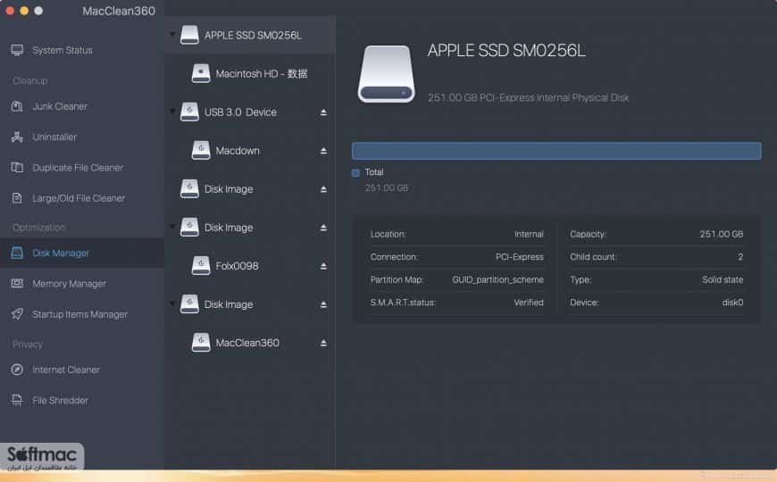Collapse the Disk Image containing Folx0098

point(172,227)
